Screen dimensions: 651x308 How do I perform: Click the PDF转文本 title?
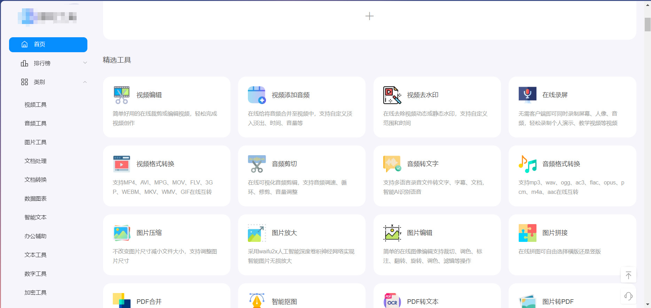423,302
